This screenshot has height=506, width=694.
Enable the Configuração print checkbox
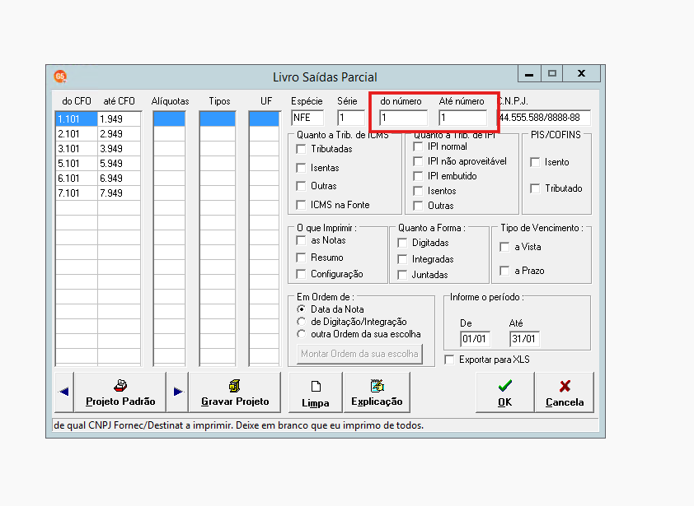pyautogui.click(x=301, y=275)
